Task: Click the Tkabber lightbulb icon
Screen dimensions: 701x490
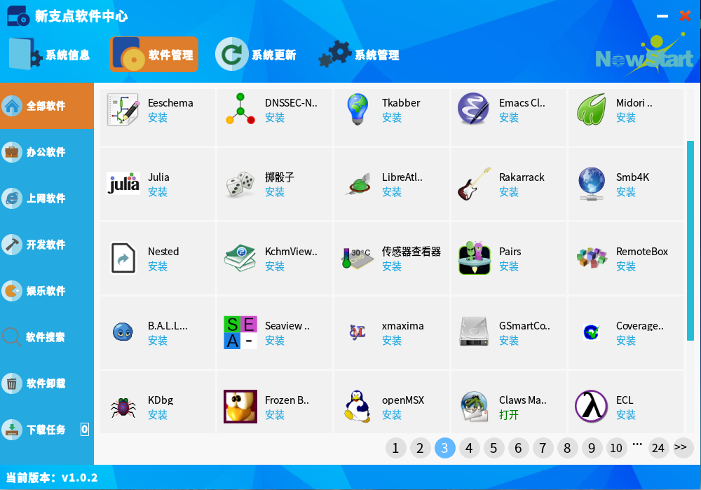Action: point(358,109)
